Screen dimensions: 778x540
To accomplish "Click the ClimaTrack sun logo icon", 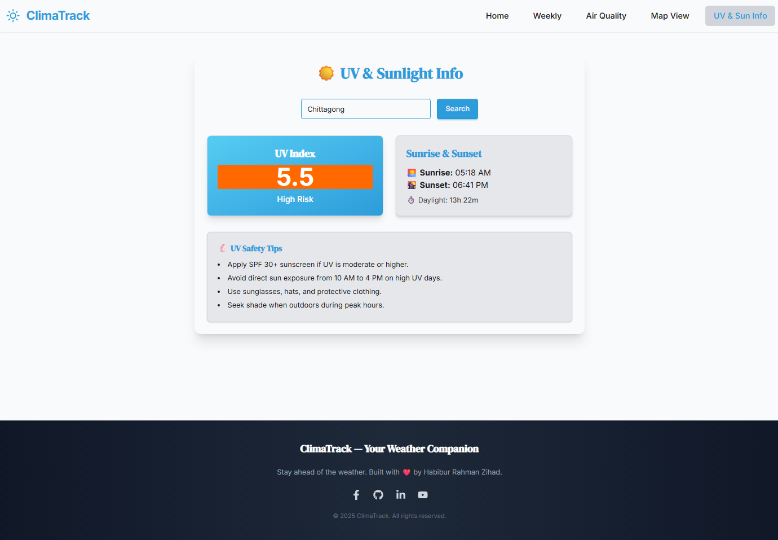I will pyautogui.click(x=13, y=16).
